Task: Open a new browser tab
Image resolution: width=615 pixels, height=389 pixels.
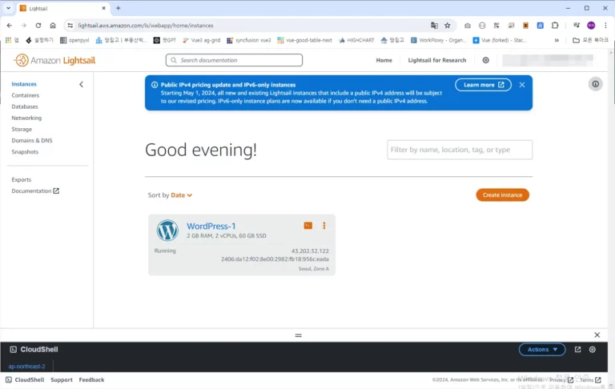Action: [118, 8]
